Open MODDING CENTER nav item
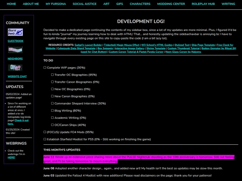Image resolution: width=242 pixels, height=181 pixels. point(171,4)
